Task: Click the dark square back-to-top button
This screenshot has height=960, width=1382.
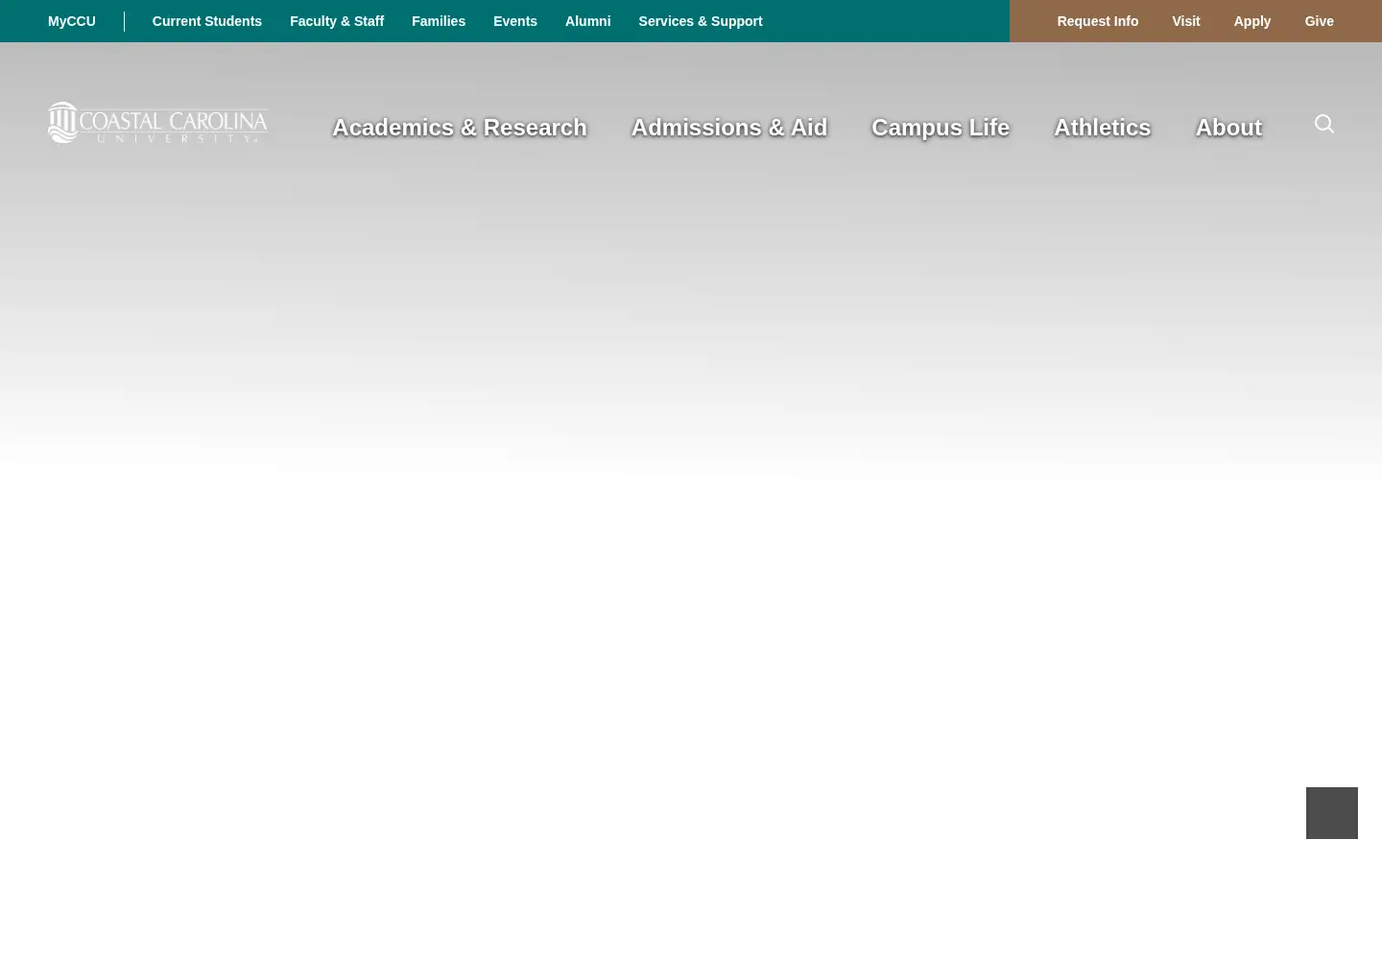Action: point(1332,813)
